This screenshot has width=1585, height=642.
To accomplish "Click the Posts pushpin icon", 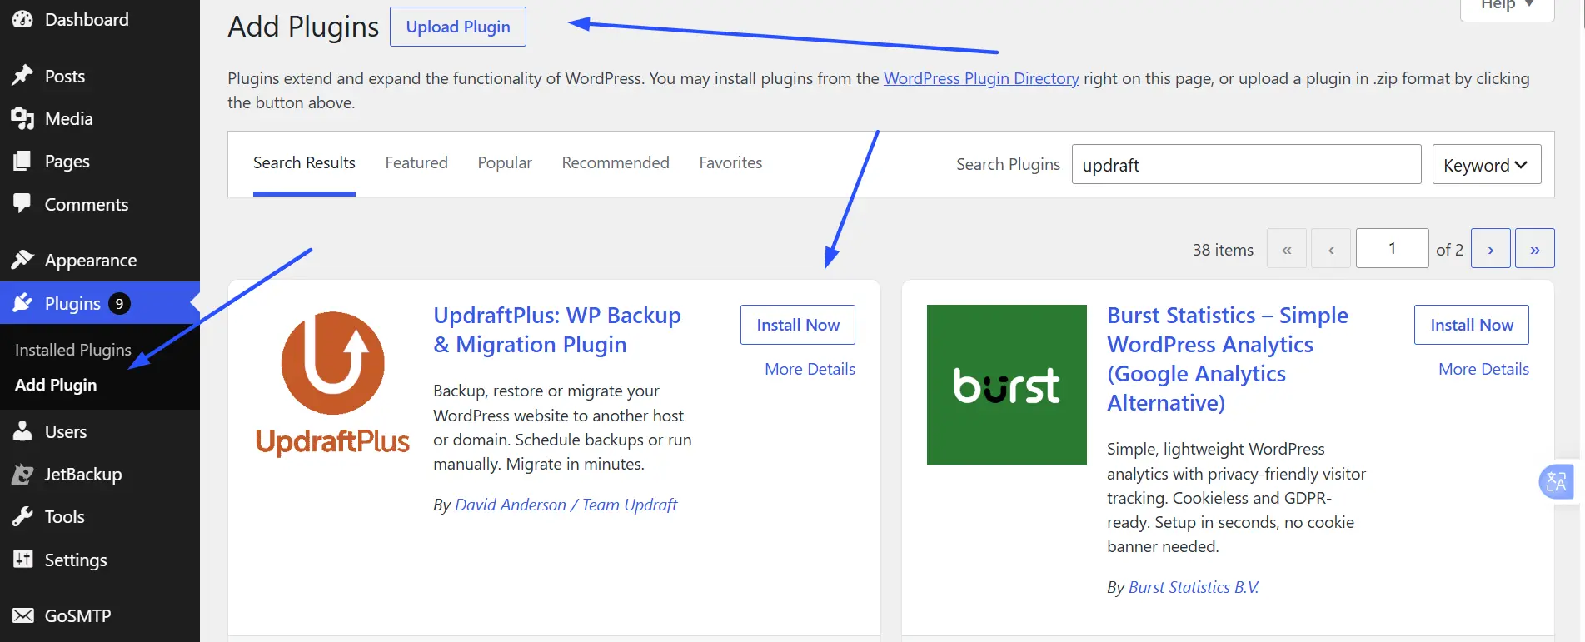I will coord(22,76).
